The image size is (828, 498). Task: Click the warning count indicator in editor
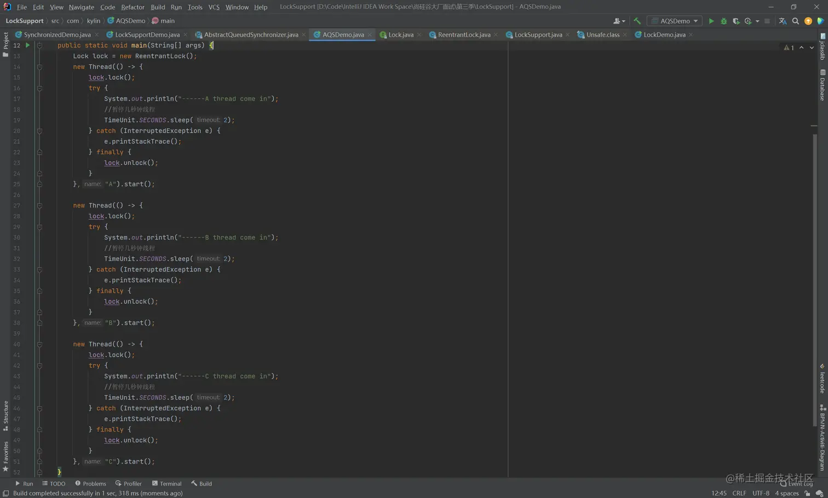[x=789, y=48]
